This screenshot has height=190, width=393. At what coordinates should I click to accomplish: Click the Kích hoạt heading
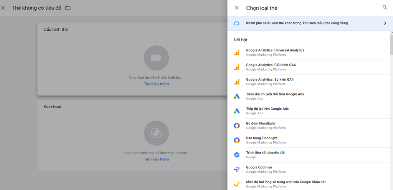(x=53, y=107)
